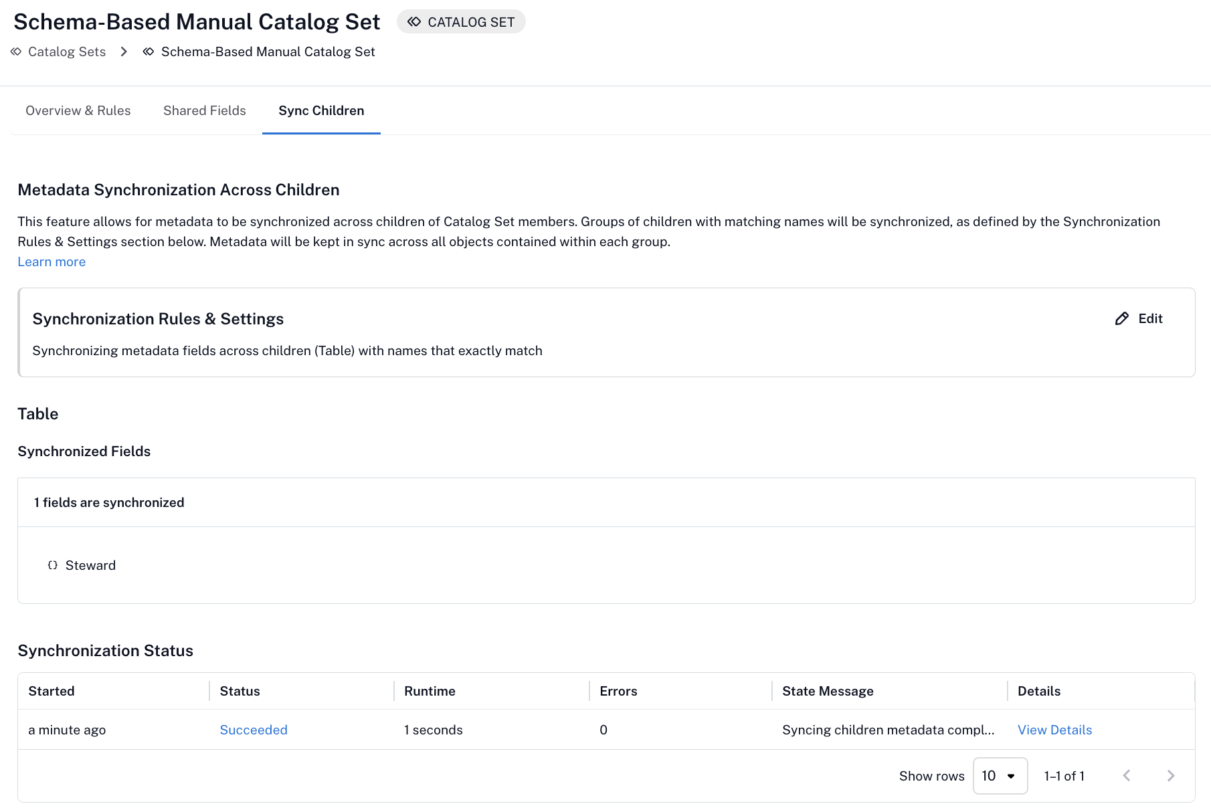This screenshot has height=812, width=1211.
Task: Click the Steward field type icon
Action: coord(53,565)
